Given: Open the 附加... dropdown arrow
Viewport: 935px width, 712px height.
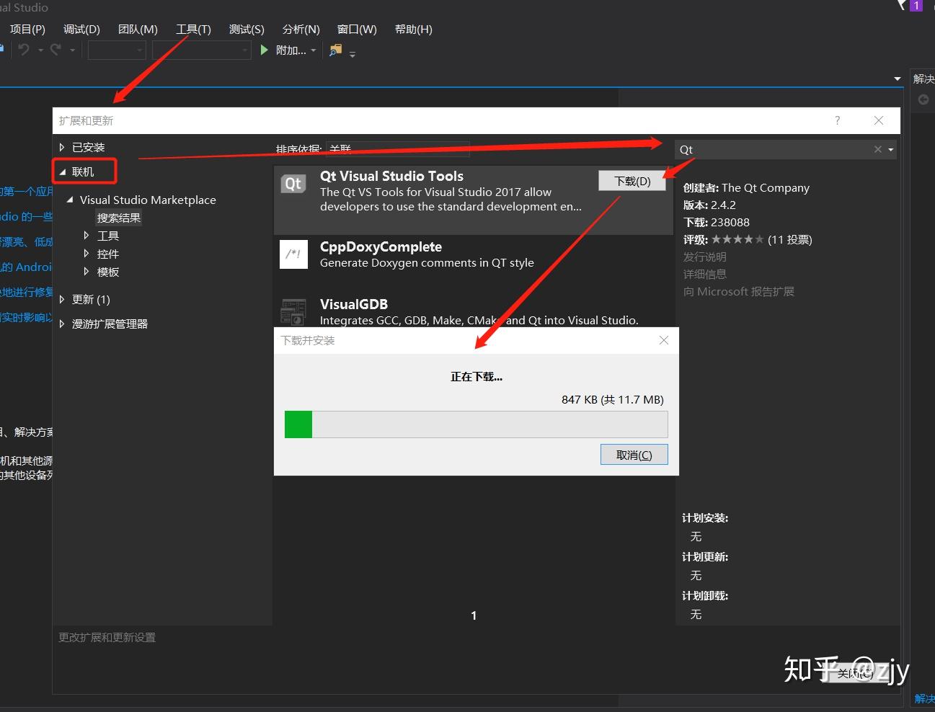Looking at the screenshot, I should point(313,50).
